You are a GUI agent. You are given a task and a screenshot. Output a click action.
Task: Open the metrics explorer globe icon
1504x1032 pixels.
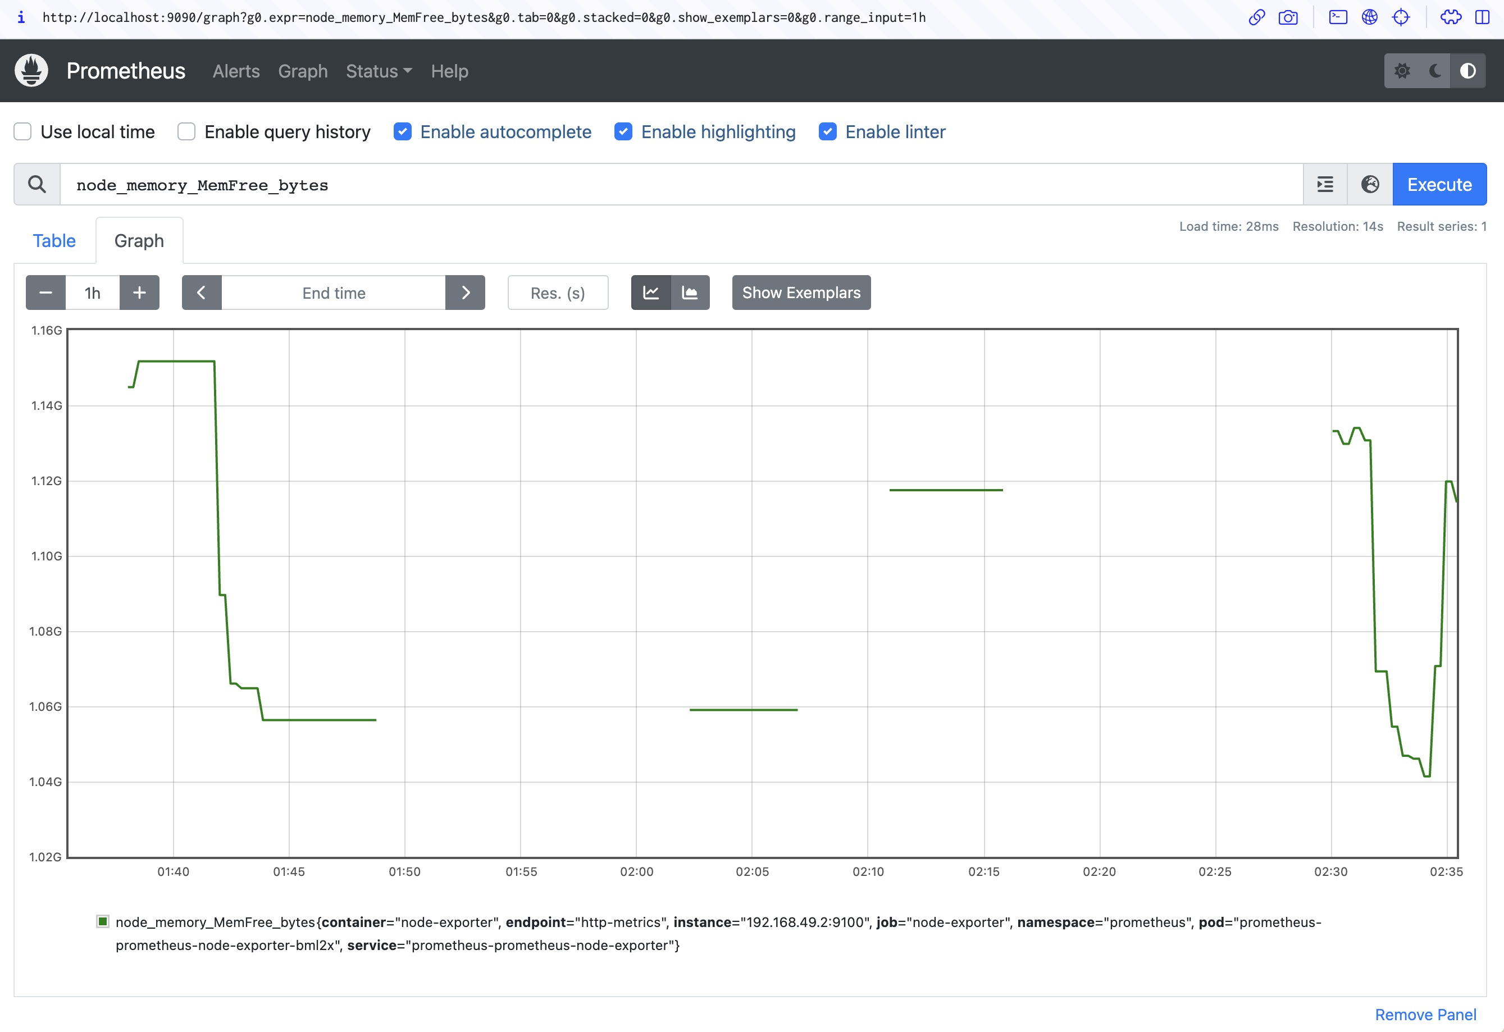pos(1370,184)
